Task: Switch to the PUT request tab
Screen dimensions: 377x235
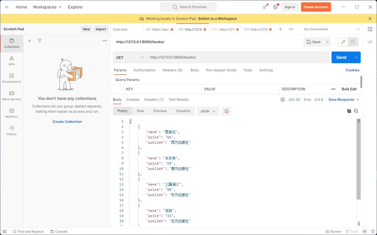Action: coord(258,29)
